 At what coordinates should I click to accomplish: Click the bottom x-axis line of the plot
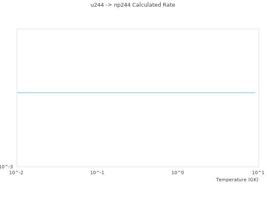[x=138, y=167]
